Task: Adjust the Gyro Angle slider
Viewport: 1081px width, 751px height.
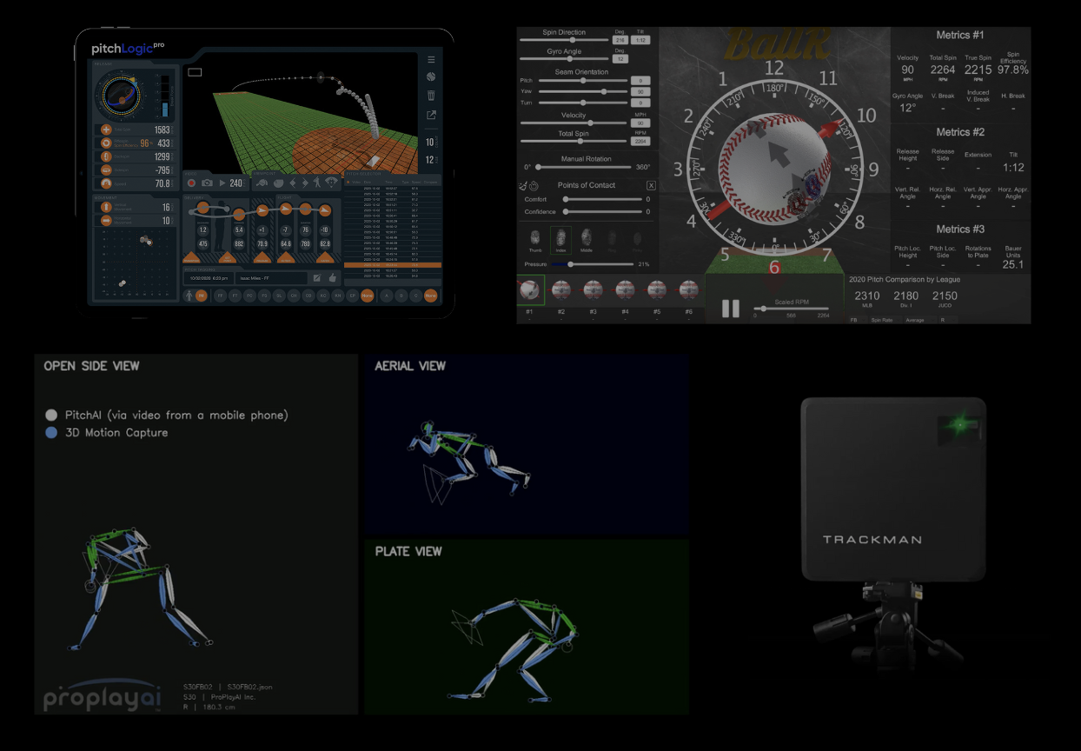Action: pos(565,59)
